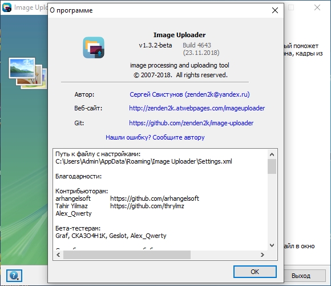This screenshot has height=286, width=331.
Task: Click 'image processing and uploading tool' text
Action: click(180, 65)
